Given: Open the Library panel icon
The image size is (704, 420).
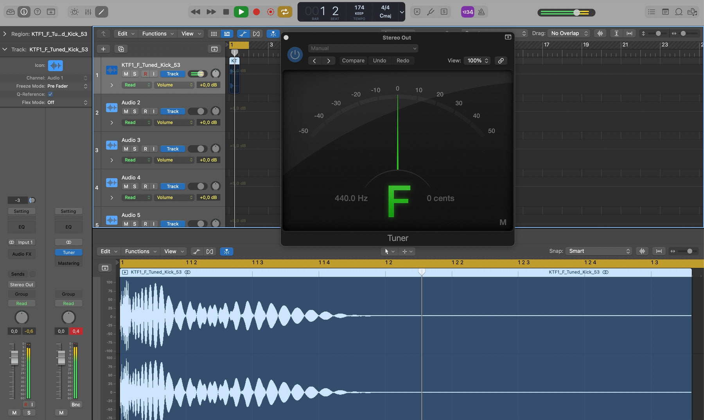Looking at the screenshot, I should click(x=11, y=12).
